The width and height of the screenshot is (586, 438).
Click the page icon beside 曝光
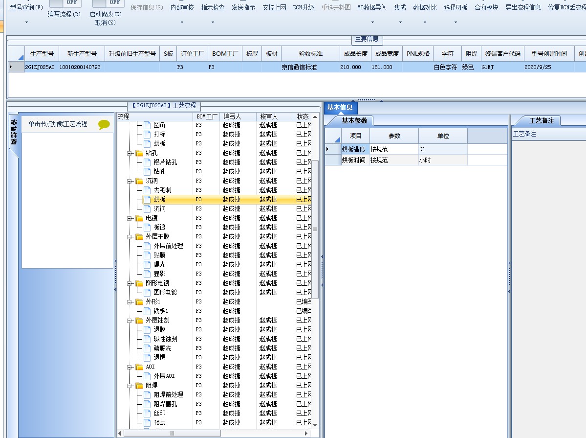click(x=147, y=265)
